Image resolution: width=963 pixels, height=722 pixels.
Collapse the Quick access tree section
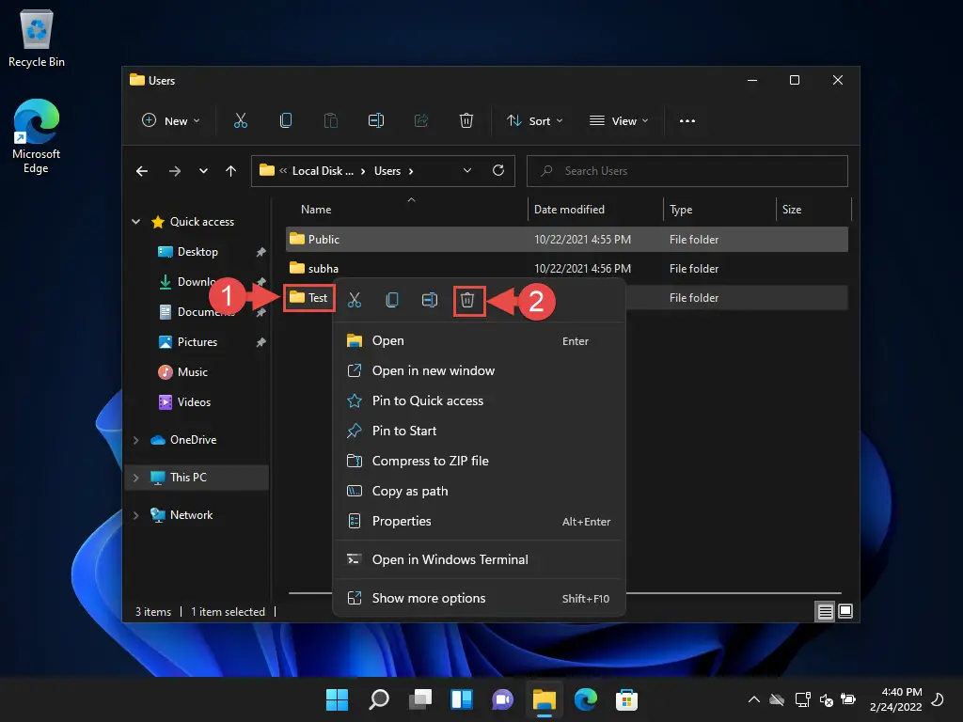click(135, 222)
